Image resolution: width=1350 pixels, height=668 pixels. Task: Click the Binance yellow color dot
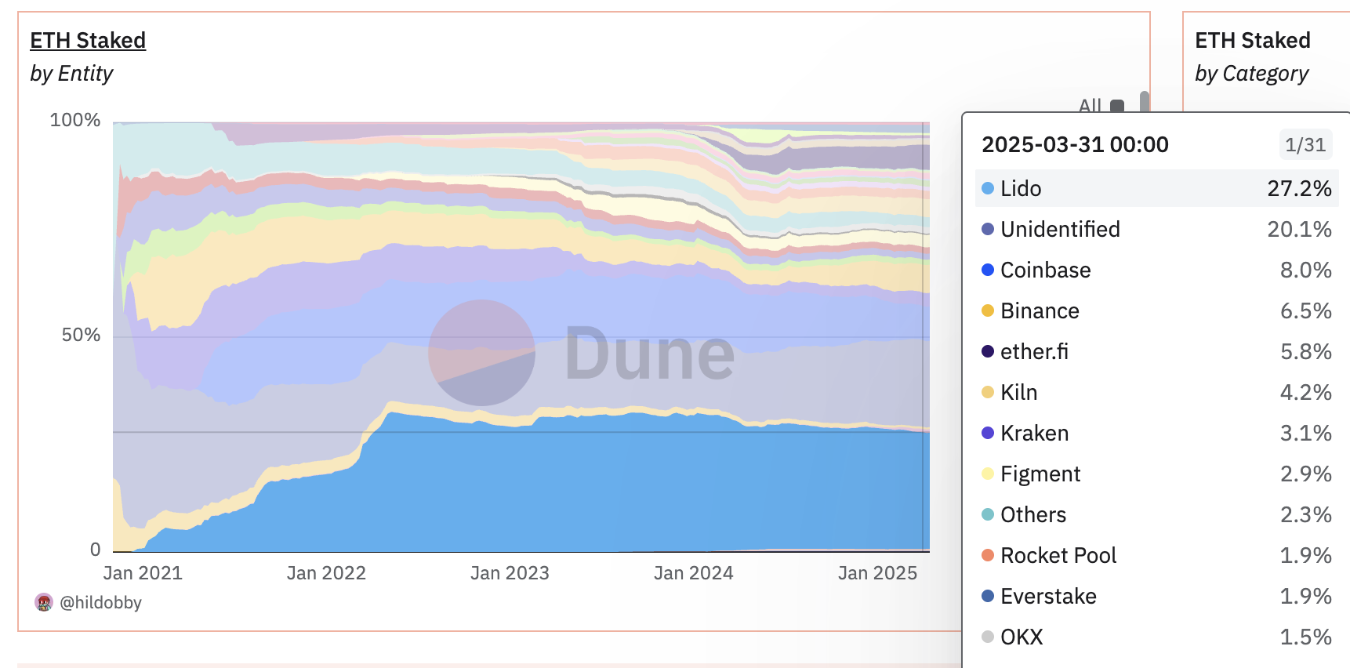coord(988,310)
